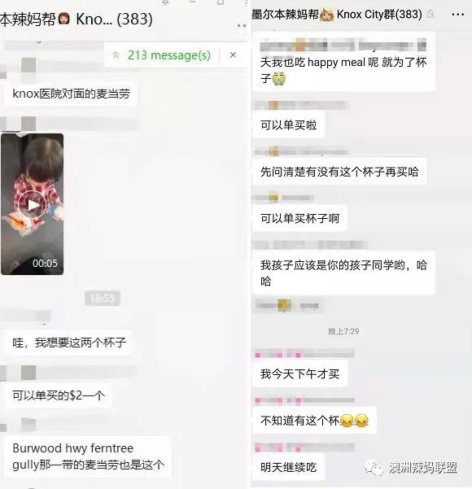Click the left chat title '本辣妈帮 Kno... (383)'
This screenshot has height=489, width=472.
[76, 20]
